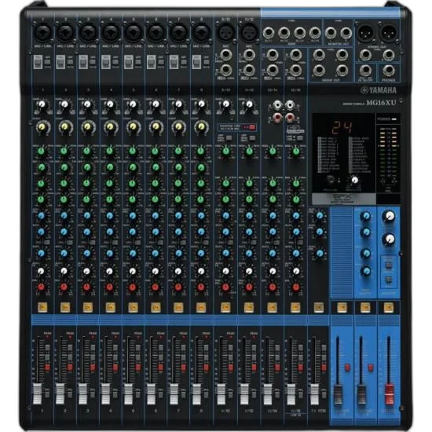The image size is (432, 432).
Task: Click the Monitor Out left jack
Action: [330, 33]
